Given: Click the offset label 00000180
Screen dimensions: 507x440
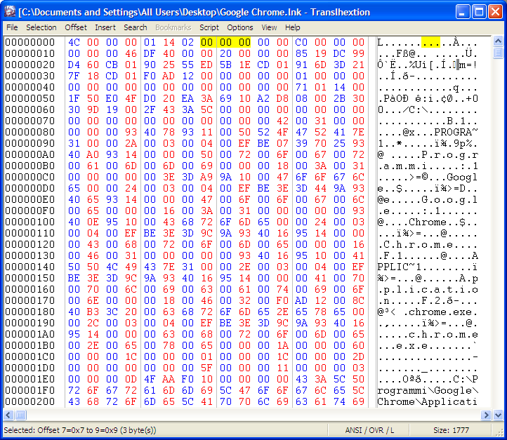Looking at the screenshot, I should point(29,312).
